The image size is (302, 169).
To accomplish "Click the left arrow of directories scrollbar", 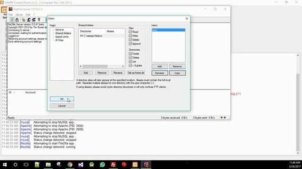I will click(x=81, y=66).
